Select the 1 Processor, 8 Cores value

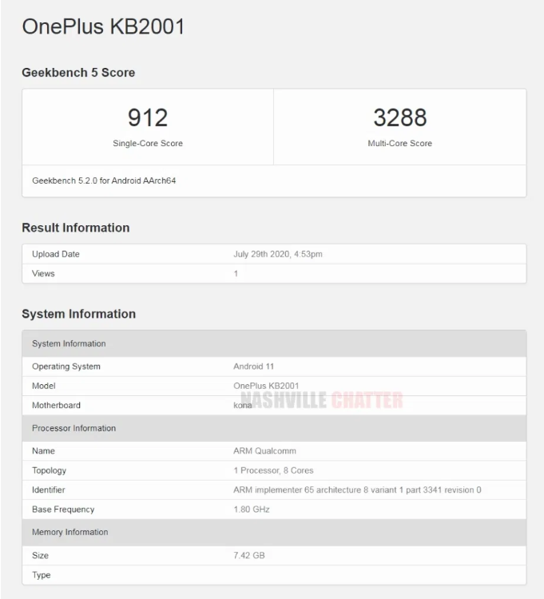pyautogui.click(x=273, y=470)
